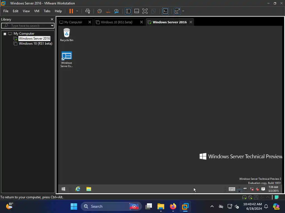Enter full screen mode

145,11
